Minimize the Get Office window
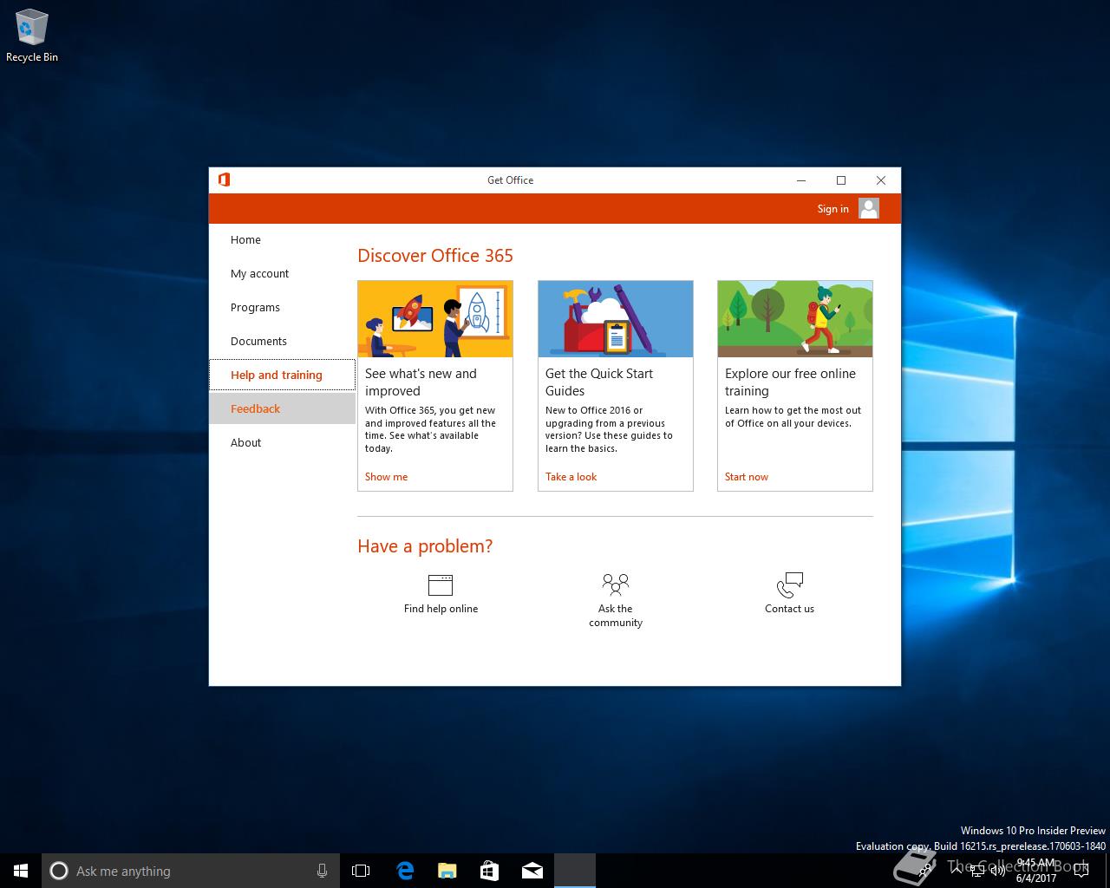Viewport: 1110px width, 888px height. (x=801, y=180)
